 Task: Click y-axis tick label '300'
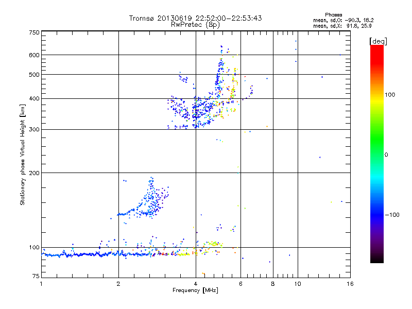click(34, 130)
